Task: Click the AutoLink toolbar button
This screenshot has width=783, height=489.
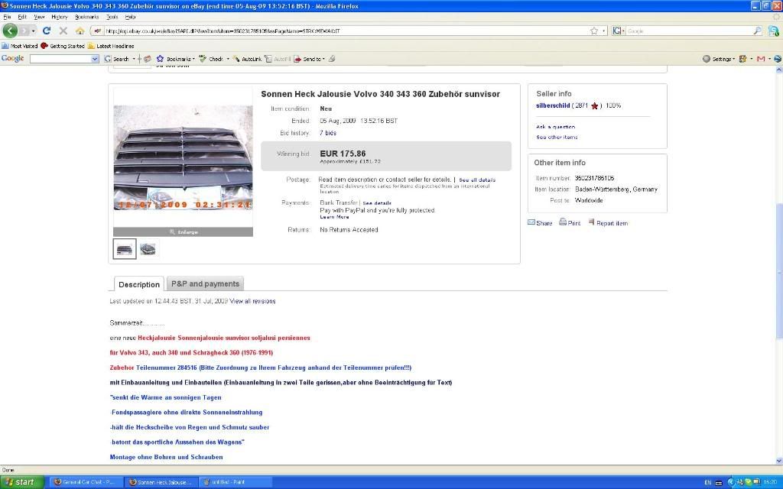Action: click(x=247, y=59)
